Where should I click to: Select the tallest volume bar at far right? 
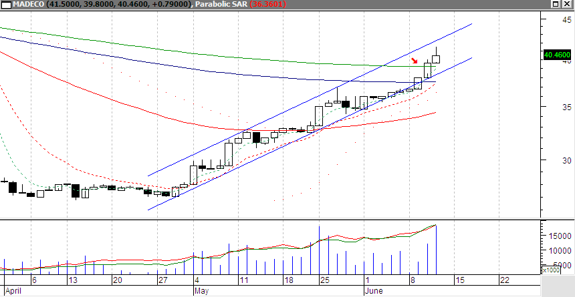[x=436, y=250]
